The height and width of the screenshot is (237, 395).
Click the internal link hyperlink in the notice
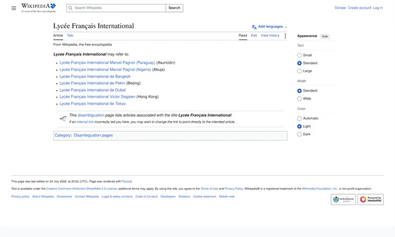pyautogui.click(x=85, y=122)
